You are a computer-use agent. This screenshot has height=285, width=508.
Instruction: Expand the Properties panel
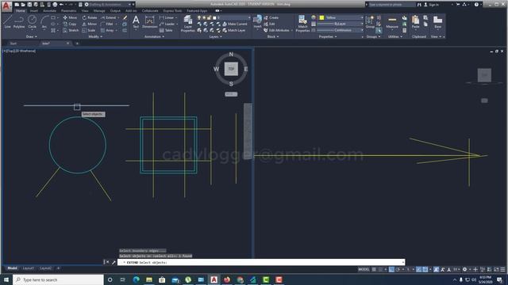pos(328,36)
